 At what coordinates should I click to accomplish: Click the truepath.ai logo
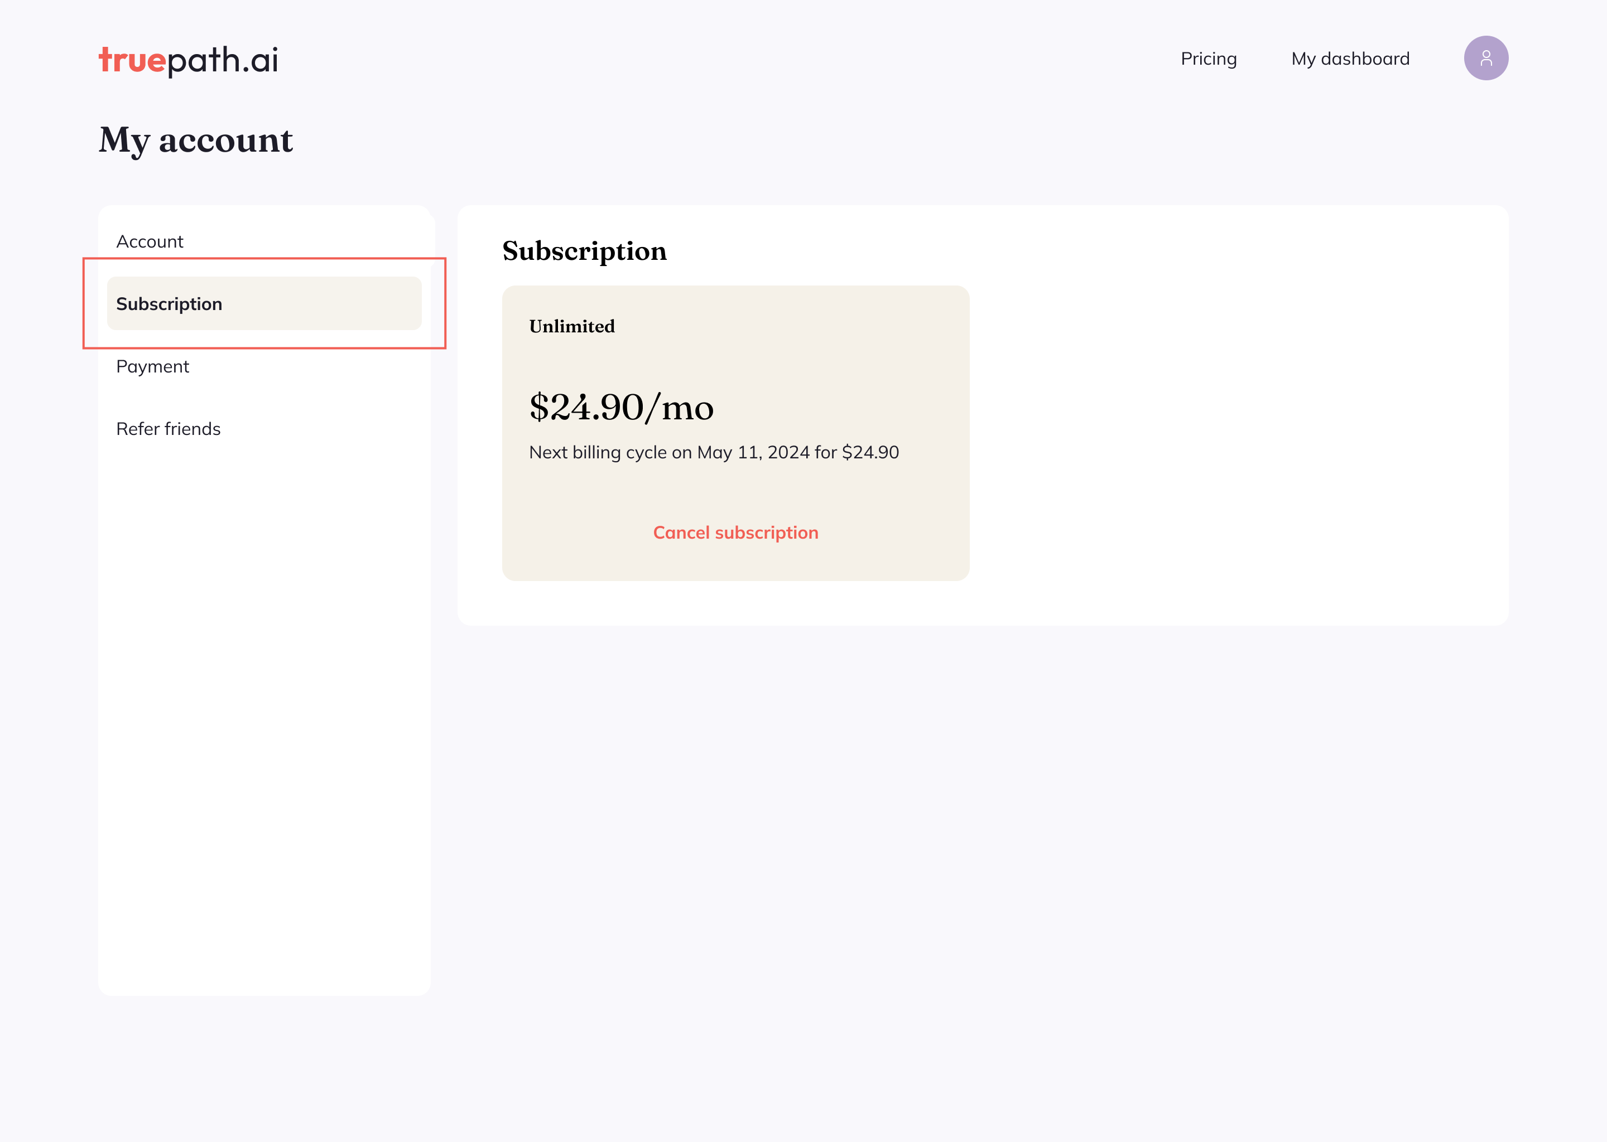coord(189,60)
